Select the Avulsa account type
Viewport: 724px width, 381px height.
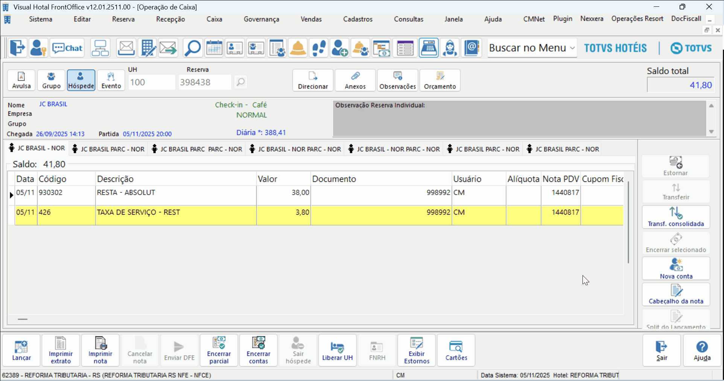click(x=21, y=80)
